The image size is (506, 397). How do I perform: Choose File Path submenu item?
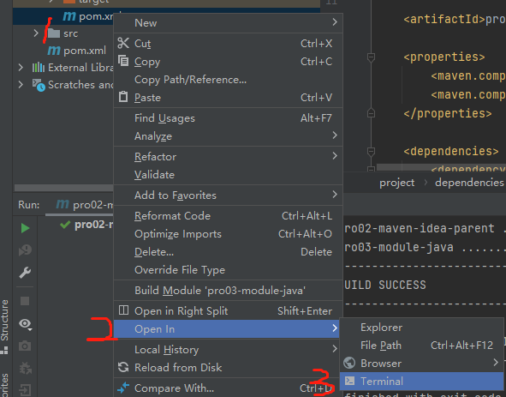pyautogui.click(x=421, y=346)
